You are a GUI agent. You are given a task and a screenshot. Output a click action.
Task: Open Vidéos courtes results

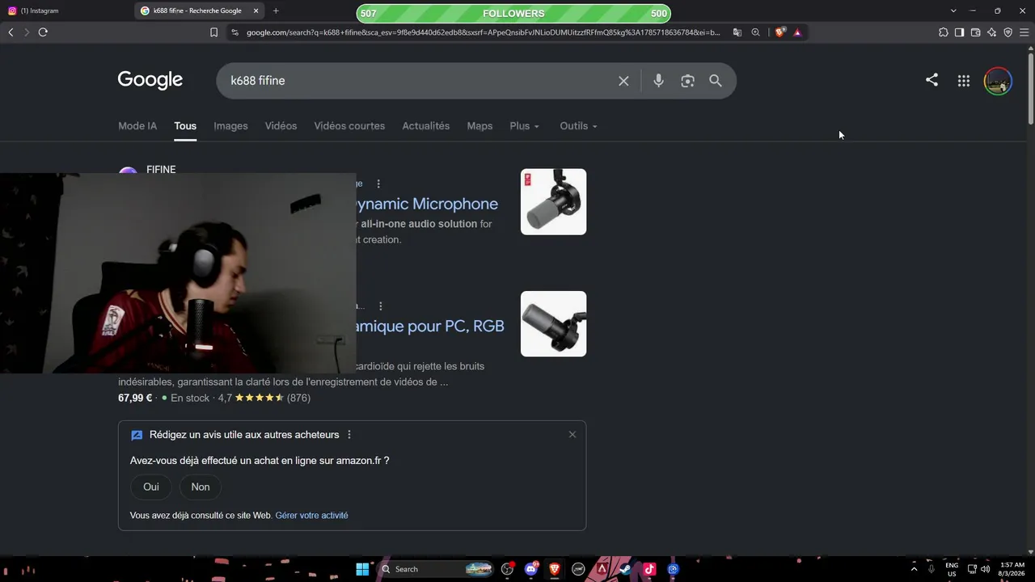[349, 126]
